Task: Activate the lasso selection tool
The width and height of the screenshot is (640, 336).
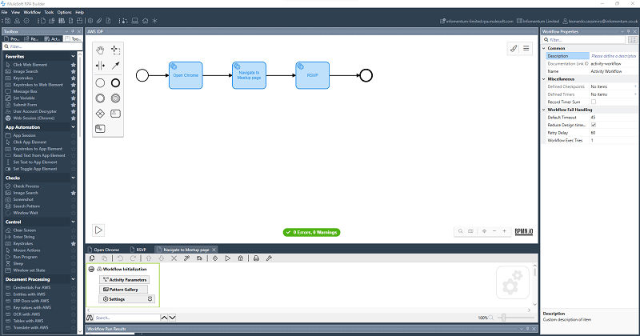Action: point(116,50)
